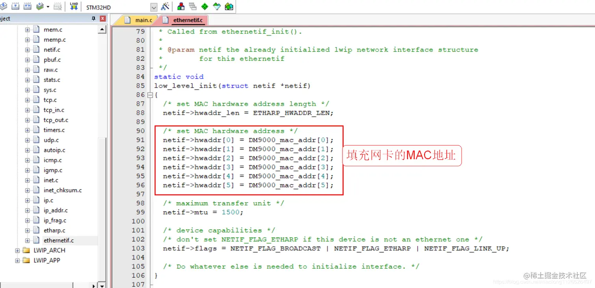Pin the Project panel with pushpin
The width and height of the screenshot is (595, 288).
(94, 19)
